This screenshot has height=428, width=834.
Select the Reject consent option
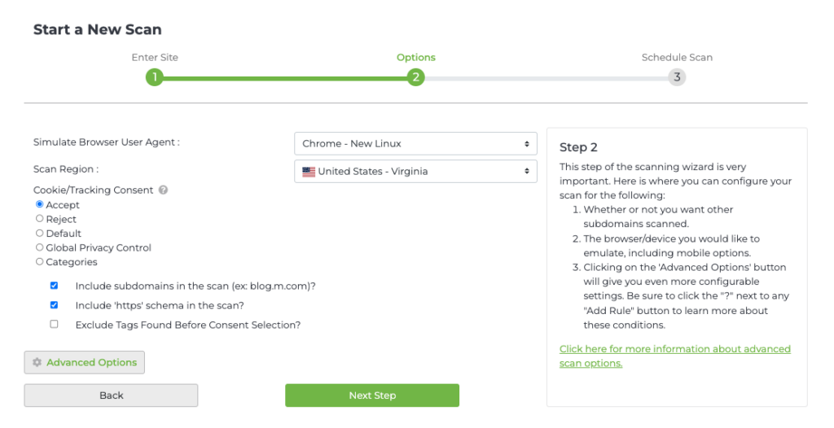pyautogui.click(x=40, y=219)
